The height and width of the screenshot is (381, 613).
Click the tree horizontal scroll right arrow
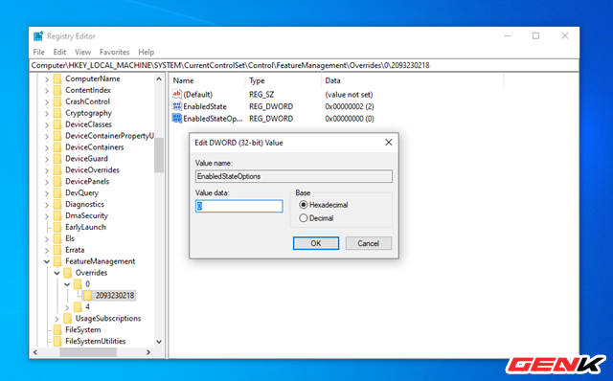(x=148, y=352)
